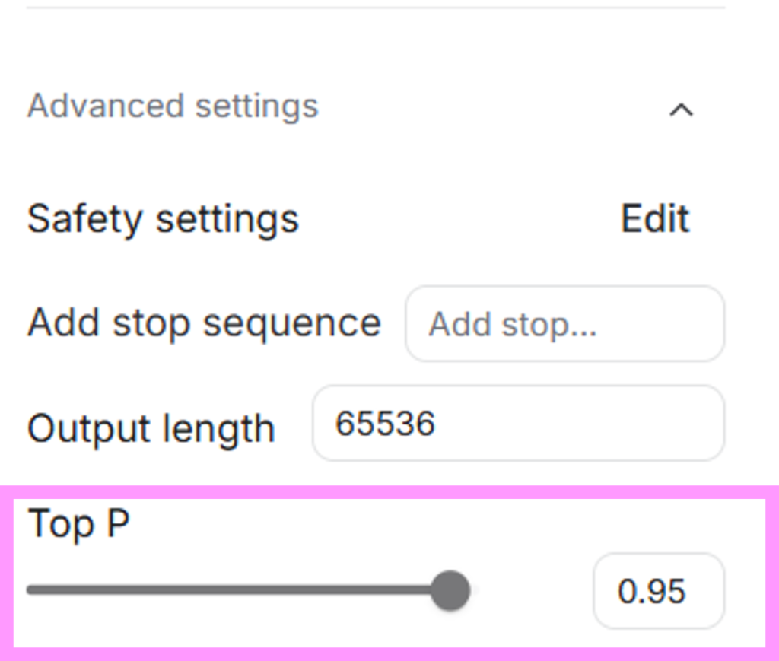Focus the Output length field
779x661 pixels.
tap(518, 424)
